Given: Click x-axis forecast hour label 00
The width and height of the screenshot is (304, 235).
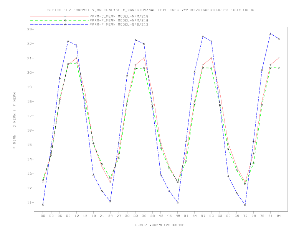Looking at the screenshot, I should (x=43, y=216).
